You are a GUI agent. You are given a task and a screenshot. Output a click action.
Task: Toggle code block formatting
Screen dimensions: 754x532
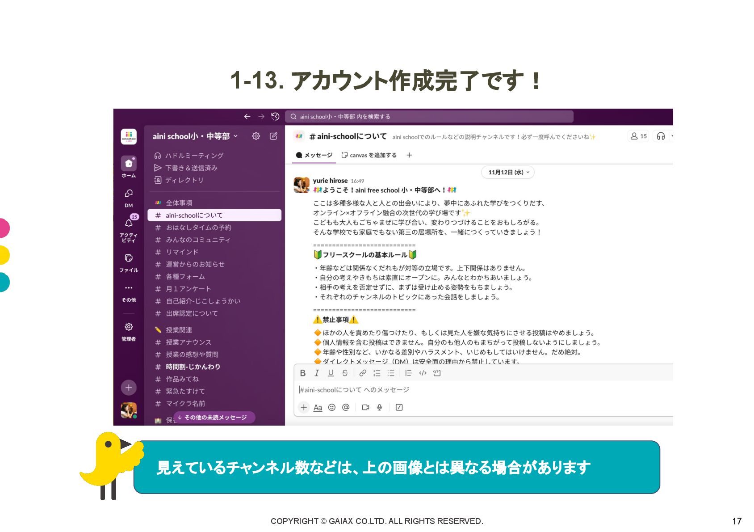click(x=437, y=373)
